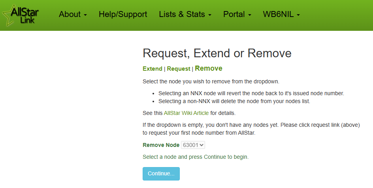
Task: Click the If the dropdown is empty paragraph
Action: [x=251, y=129]
